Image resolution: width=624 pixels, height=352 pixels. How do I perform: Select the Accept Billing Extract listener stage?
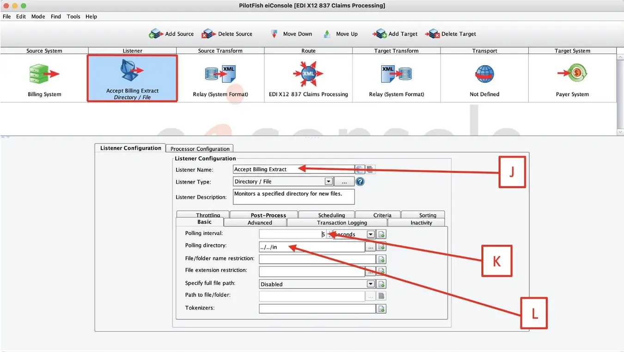pos(132,78)
